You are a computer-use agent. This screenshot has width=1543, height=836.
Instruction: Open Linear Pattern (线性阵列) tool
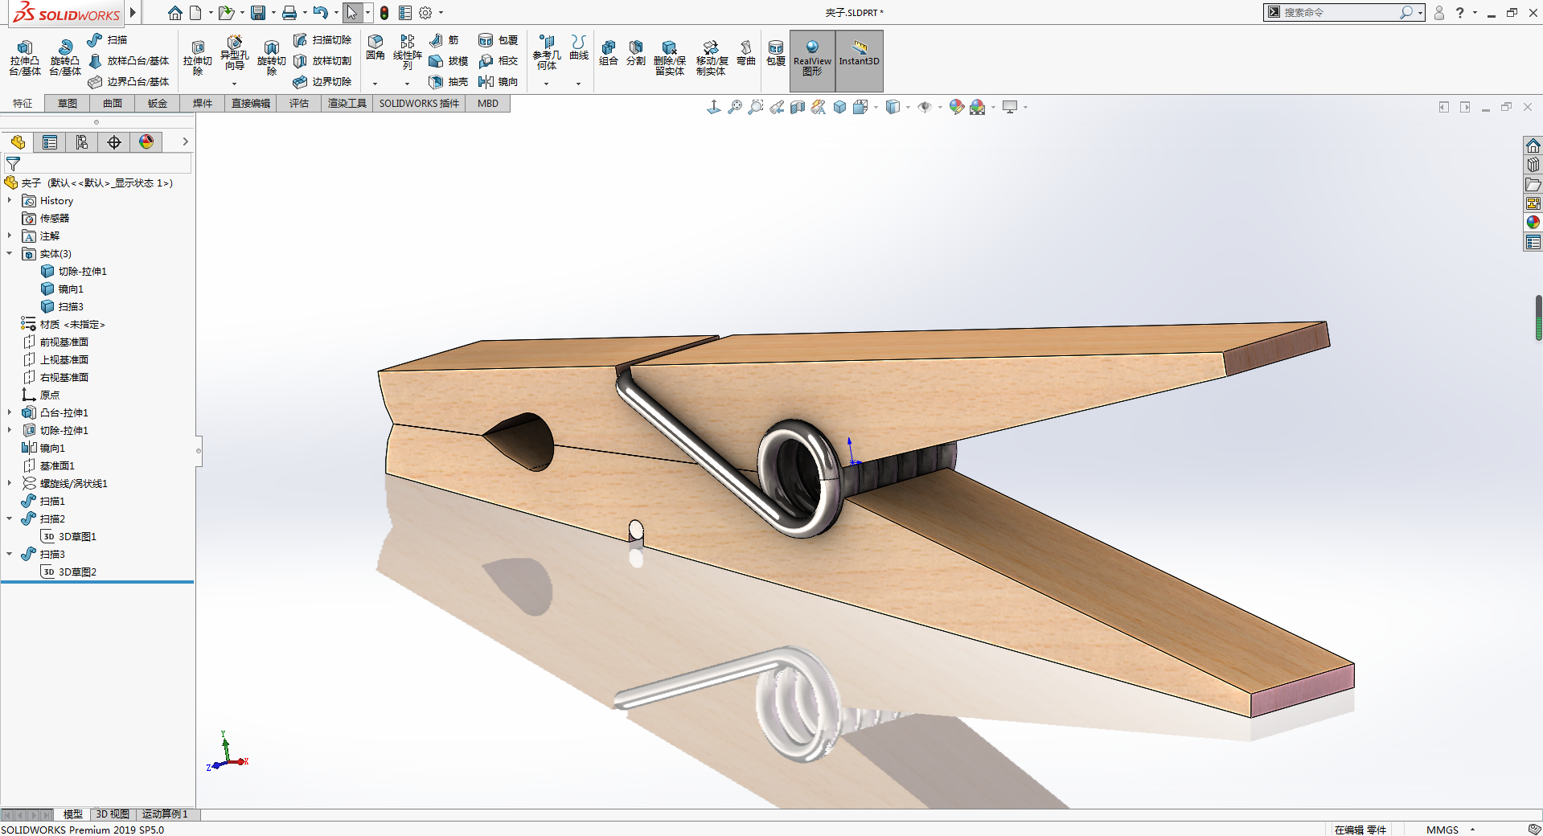coord(408,52)
